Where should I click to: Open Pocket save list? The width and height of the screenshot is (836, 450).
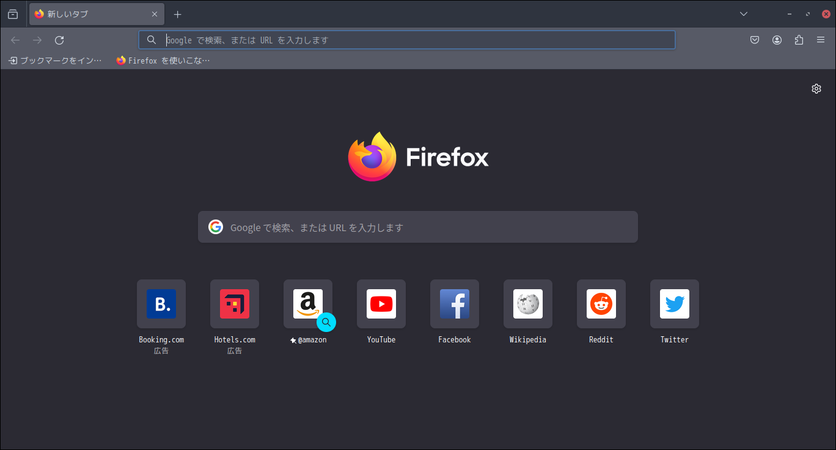tap(755, 40)
